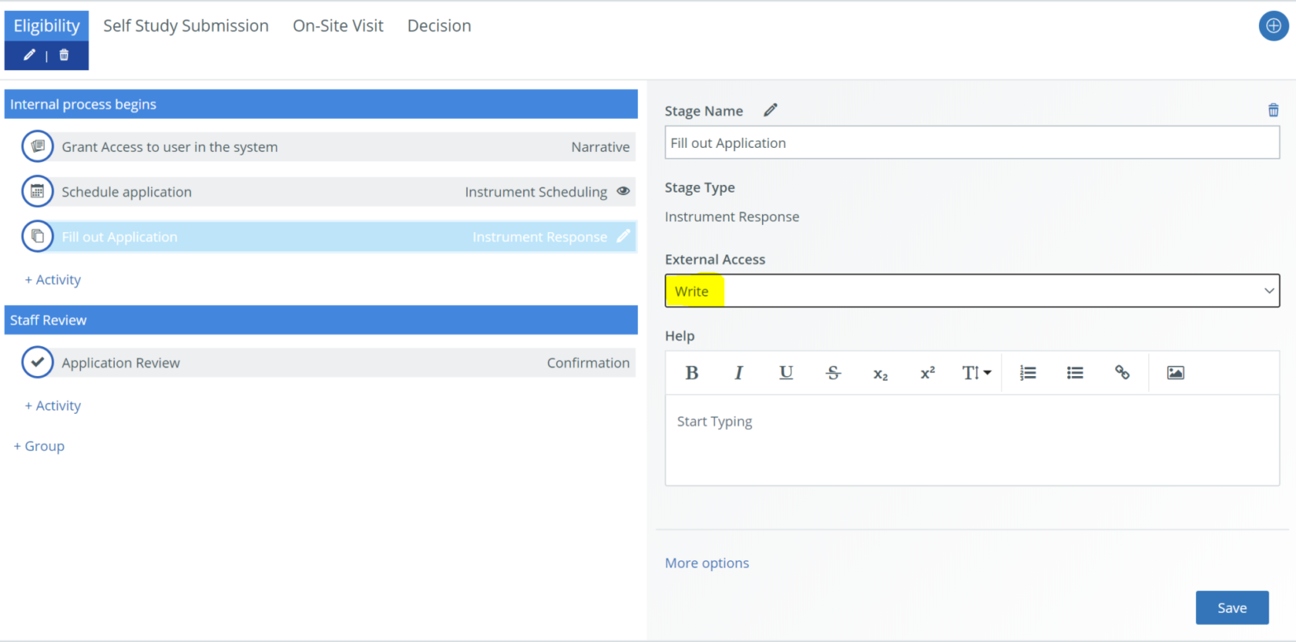Screen dimensions: 1296x642
Task: Open the On-Site Visit tab
Action: pos(338,26)
